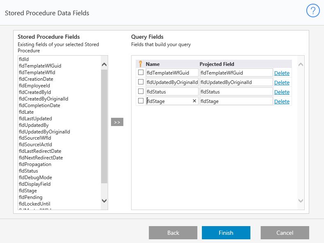Viewport: 324px width, 243px height.
Task: Click the double-arrow add field button
Action: tap(117, 122)
